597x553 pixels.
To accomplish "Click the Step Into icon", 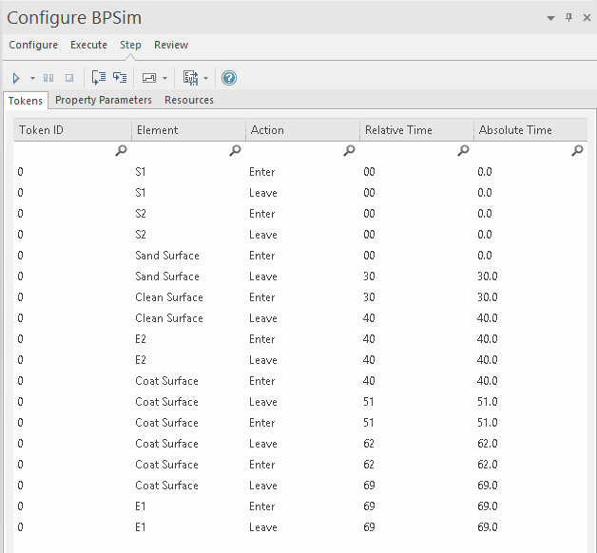I will click(99, 78).
